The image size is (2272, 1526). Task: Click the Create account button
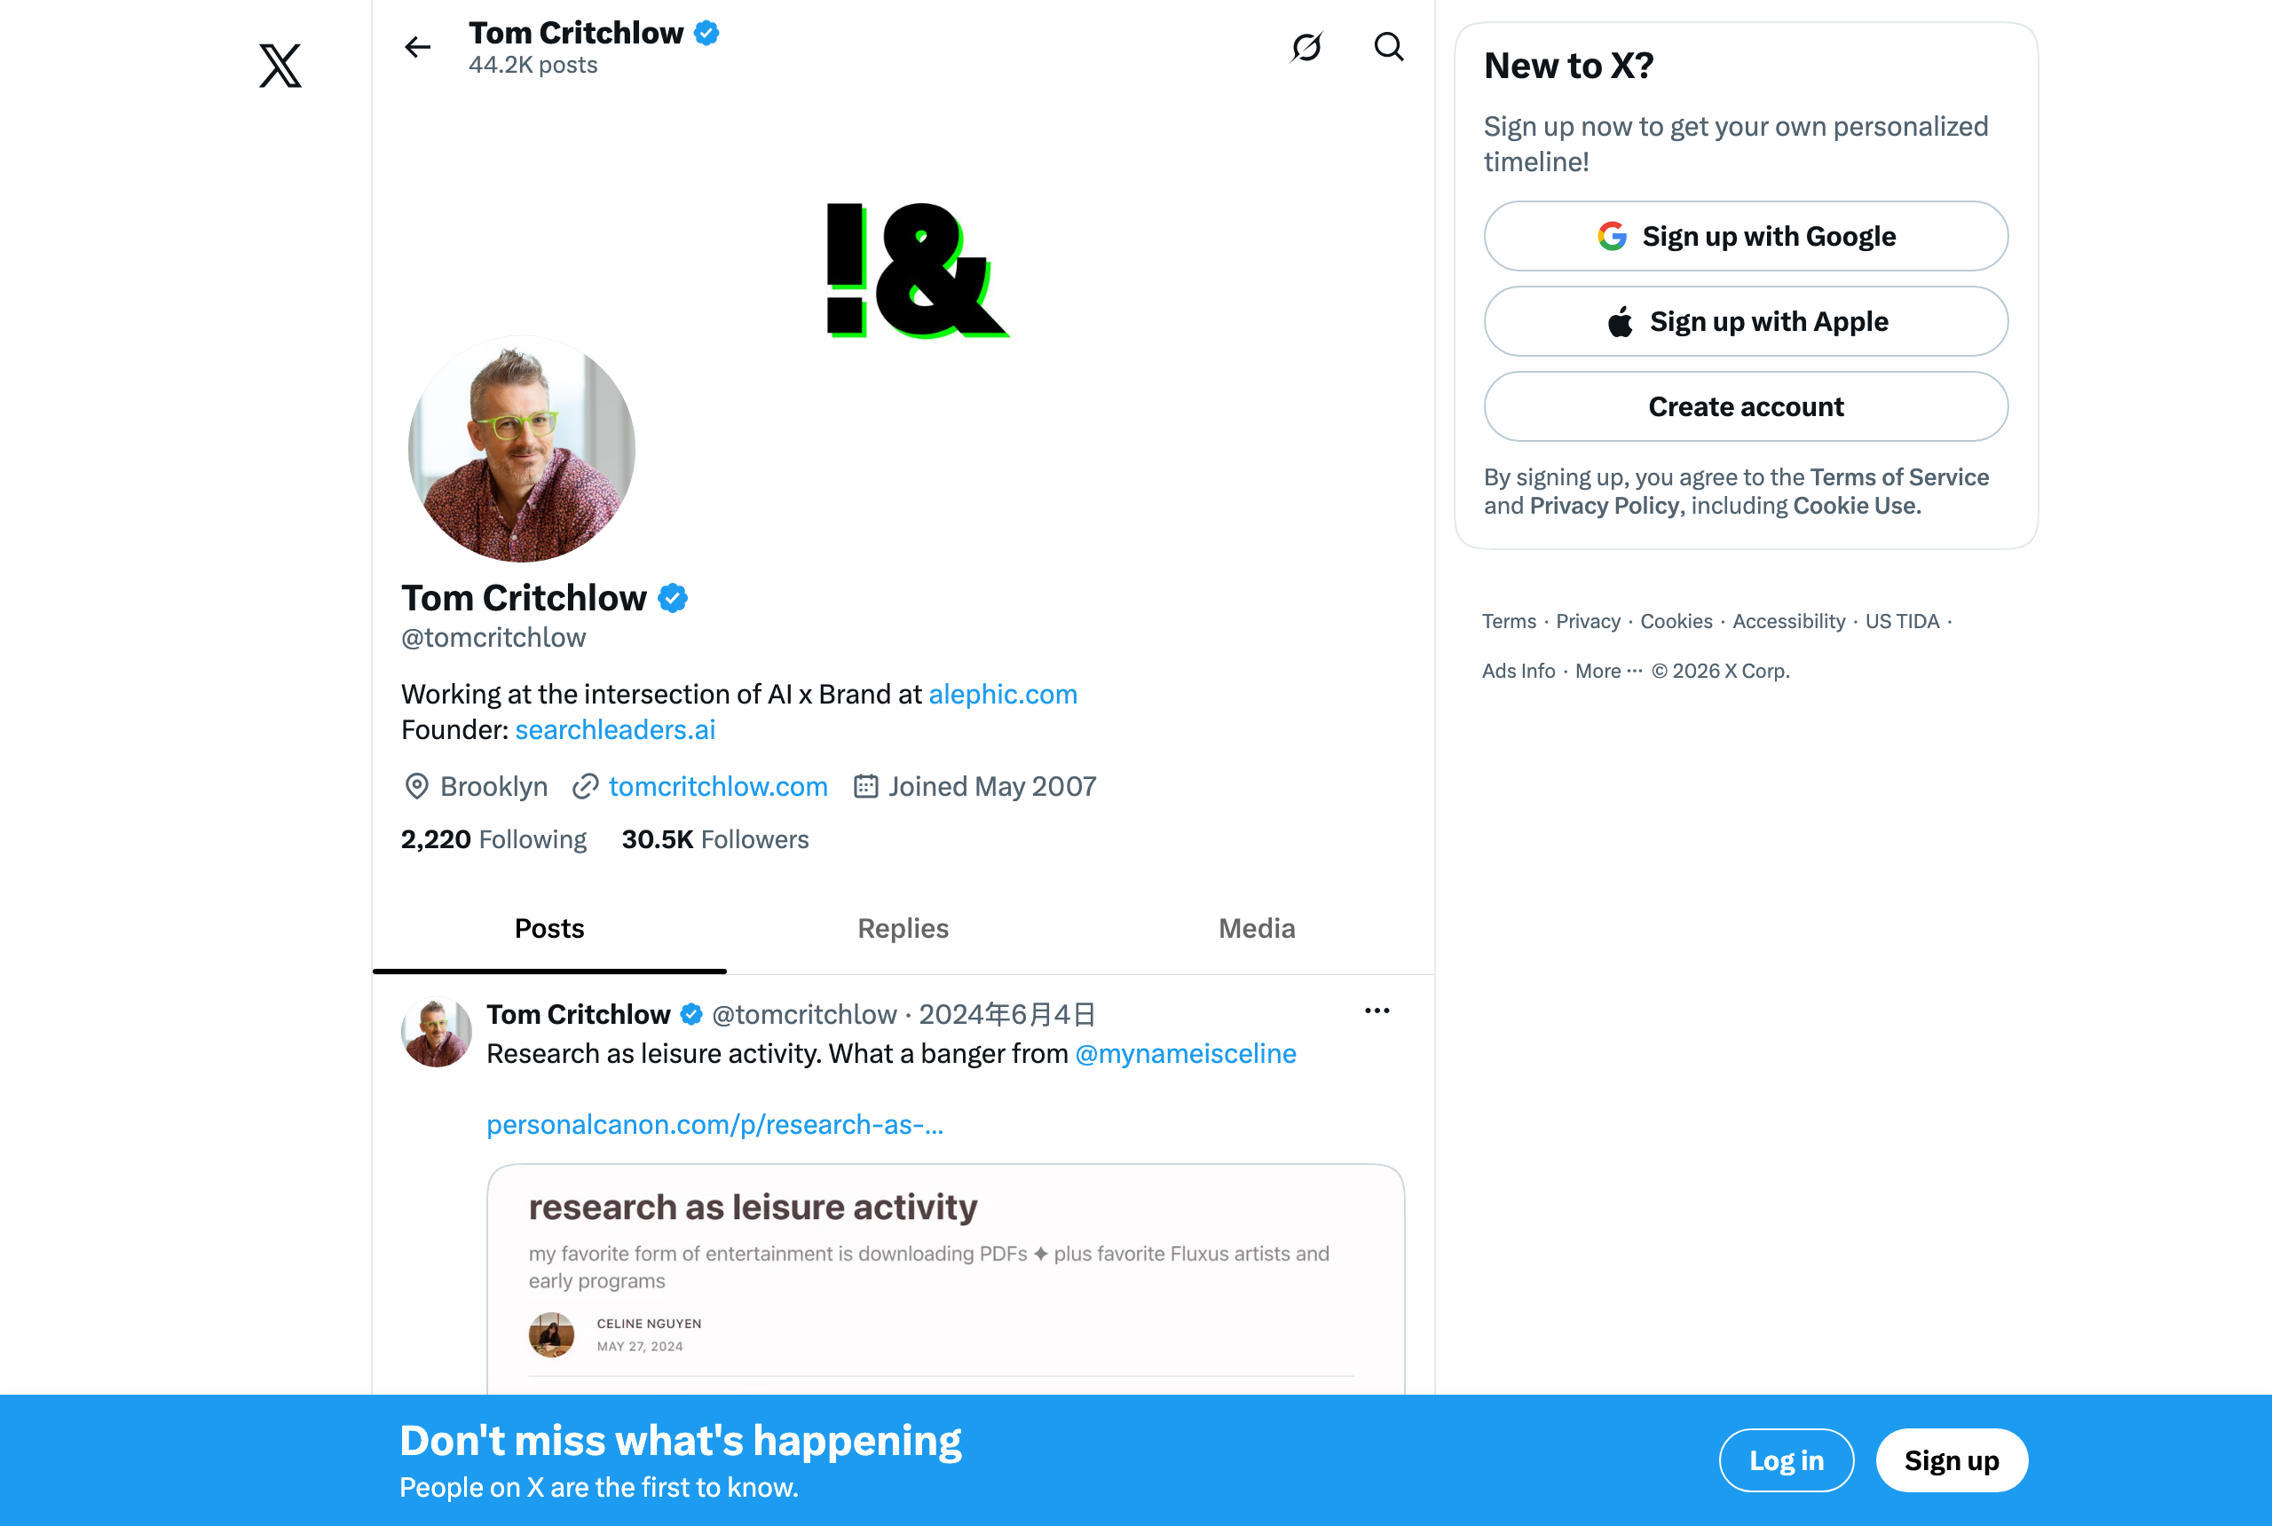click(1746, 405)
